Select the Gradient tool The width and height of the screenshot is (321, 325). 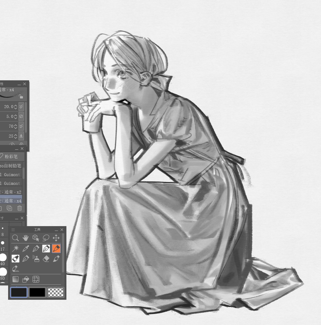tap(15, 279)
